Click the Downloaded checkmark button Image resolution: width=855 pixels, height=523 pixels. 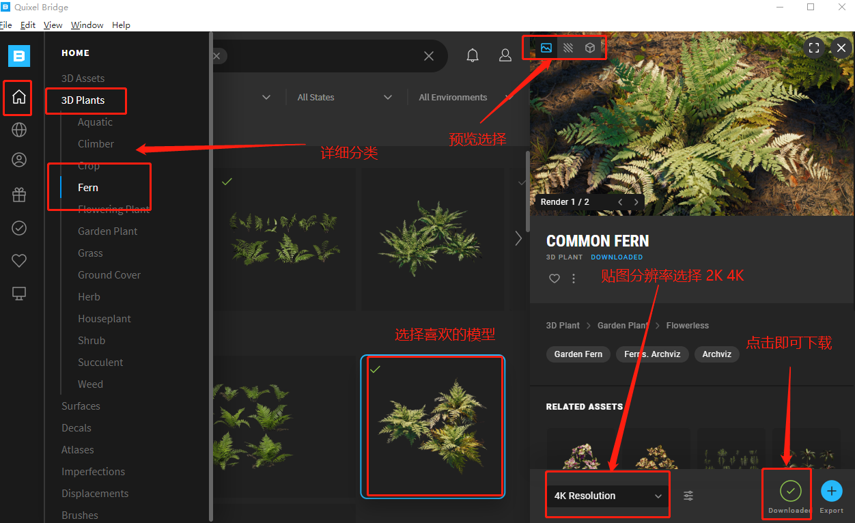[790, 490]
